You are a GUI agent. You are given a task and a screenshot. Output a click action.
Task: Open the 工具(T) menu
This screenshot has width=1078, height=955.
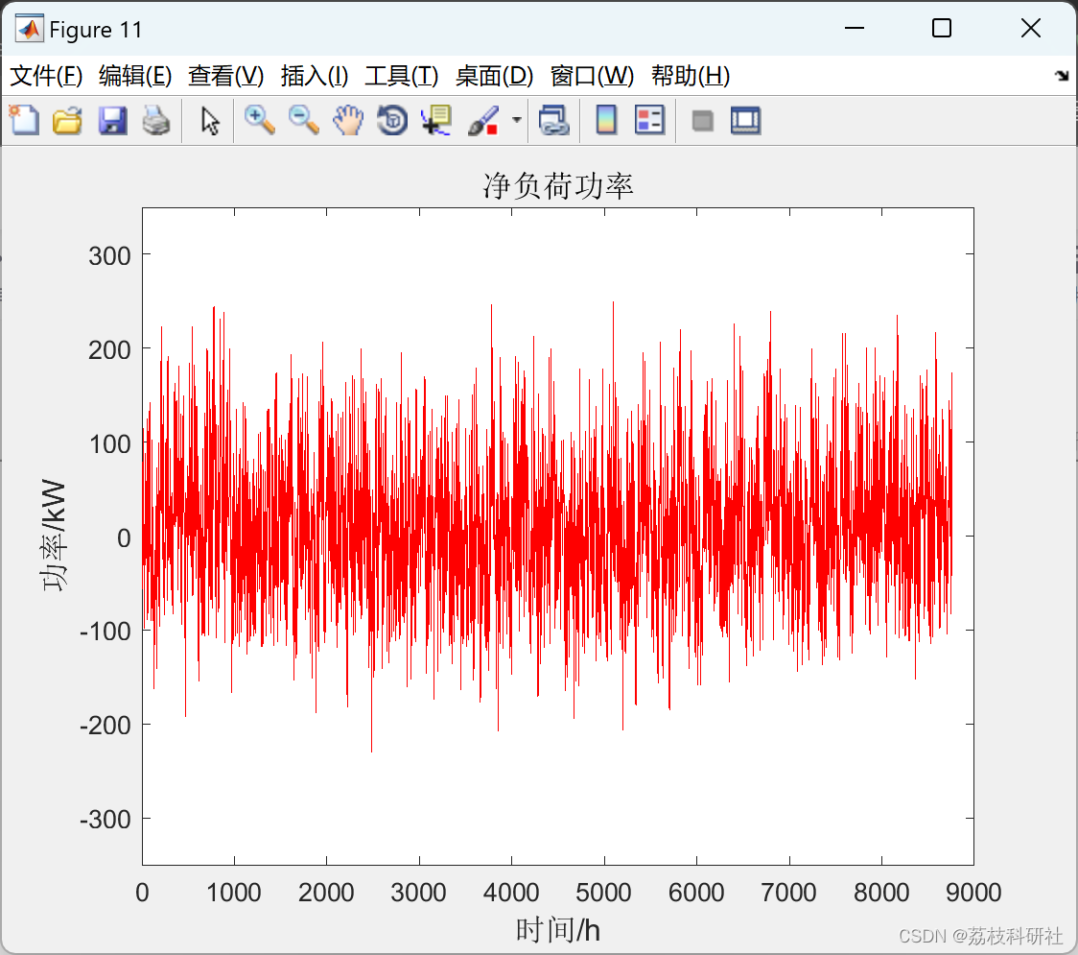click(x=402, y=76)
